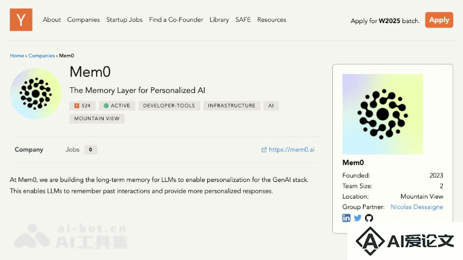
Task: Click the external link icon before mem0.ai
Action: tap(264, 150)
